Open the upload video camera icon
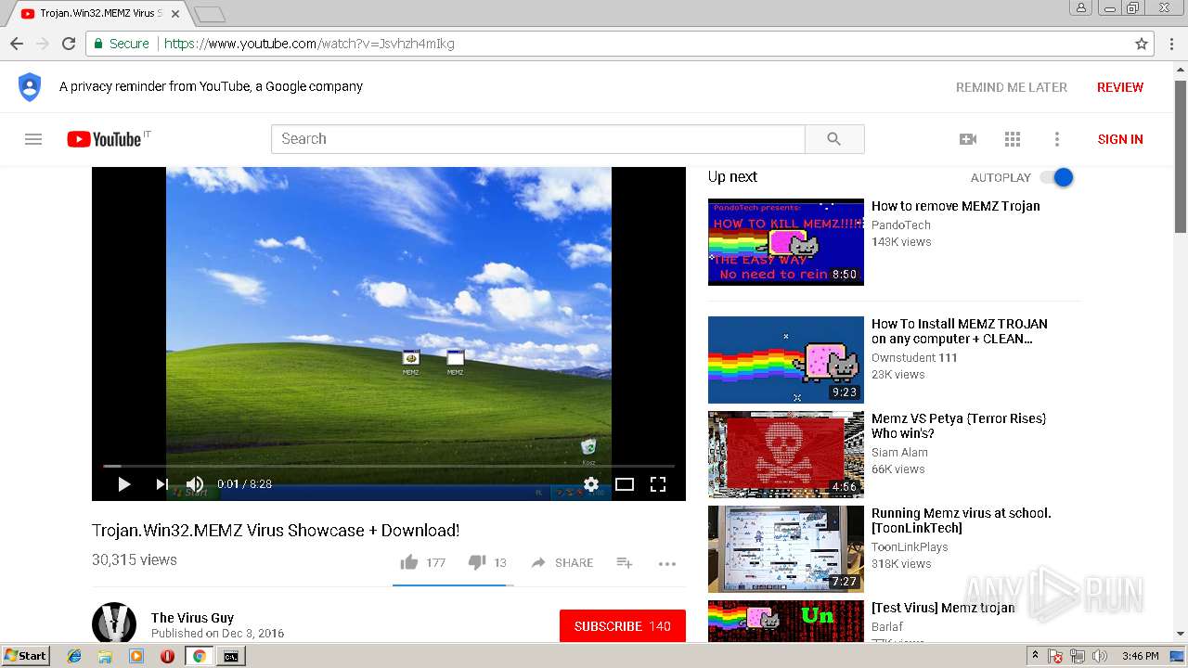Viewport: 1188px width, 668px height. (x=968, y=139)
